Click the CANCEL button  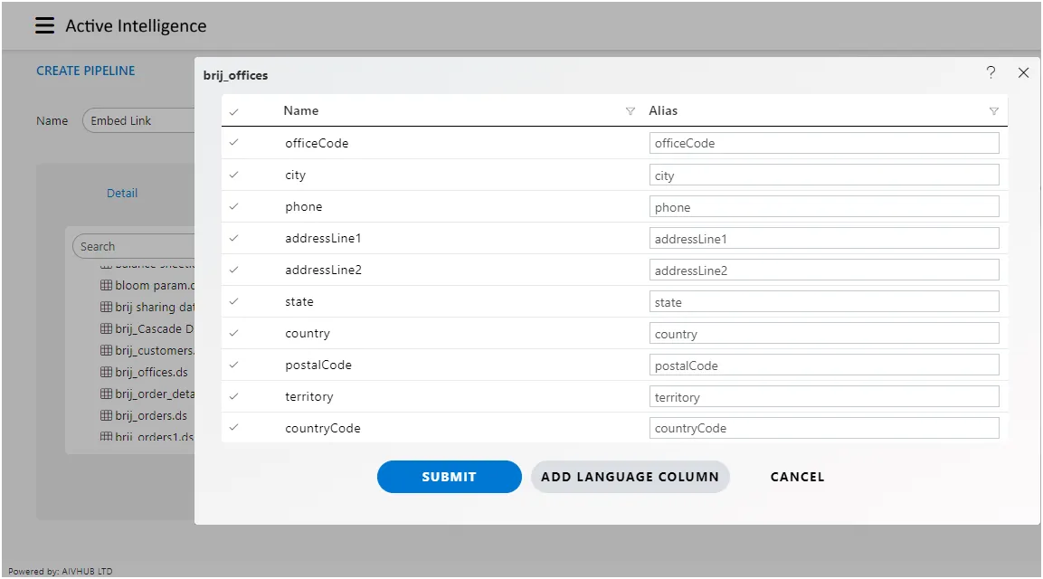click(797, 477)
